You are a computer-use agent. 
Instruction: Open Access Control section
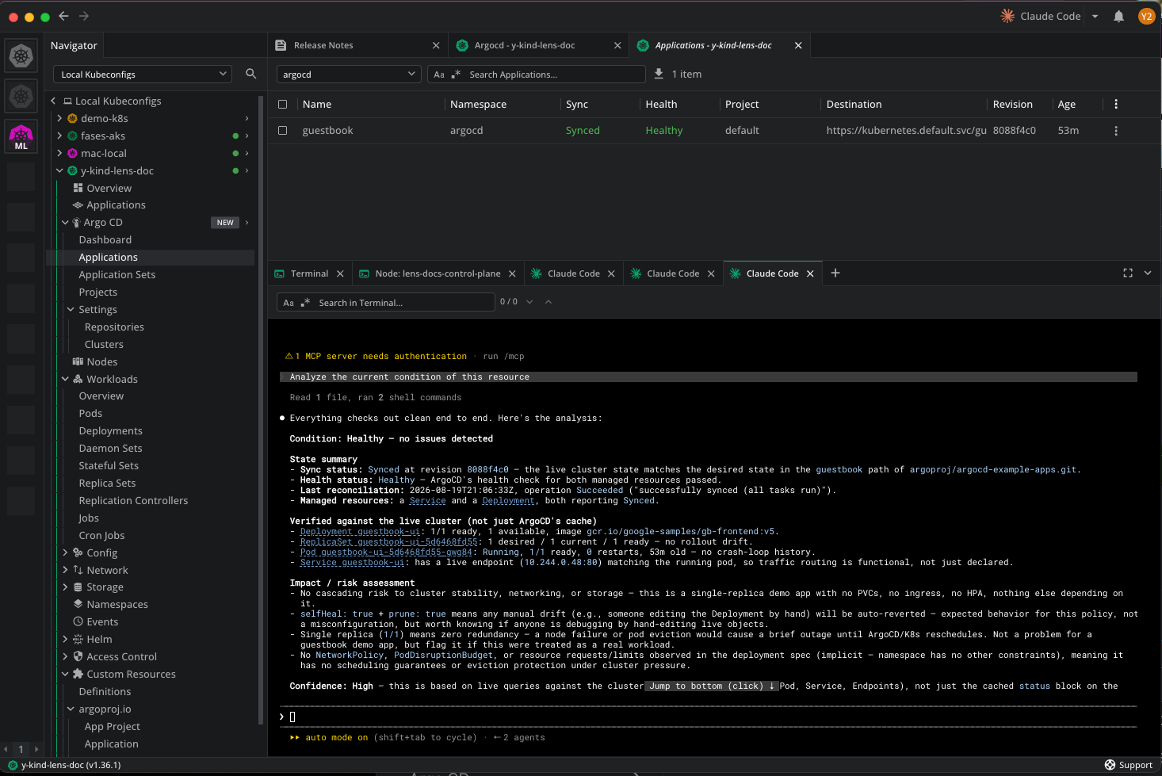121,656
